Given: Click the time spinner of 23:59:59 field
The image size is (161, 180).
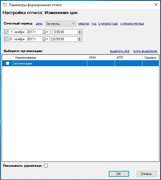Looking at the screenshot, I should coord(79,39).
